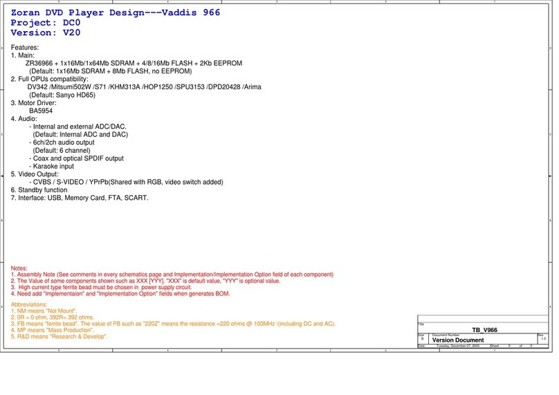The height and width of the screenshot is (395, 559).
Task: Click note 3 about 'High current type ferrite bead'
Action: point(101,287)
